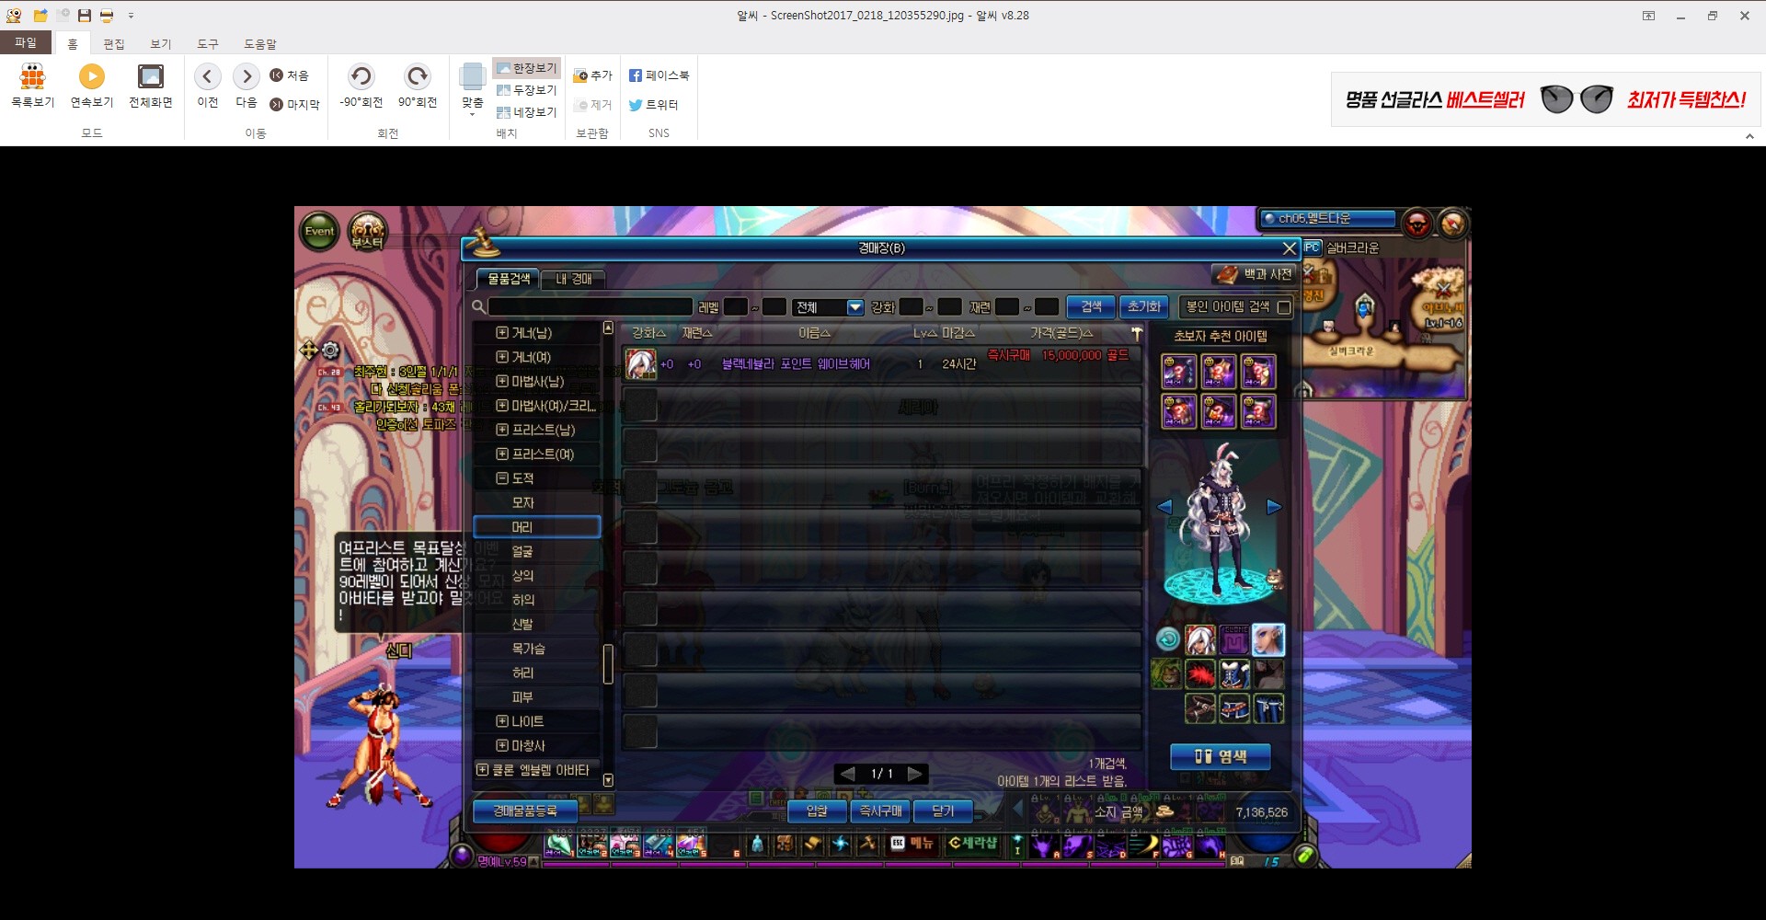Screen dimensions: 1766x920
Task: Expand the 나이트 category
Action: click(x=501, y=721)
